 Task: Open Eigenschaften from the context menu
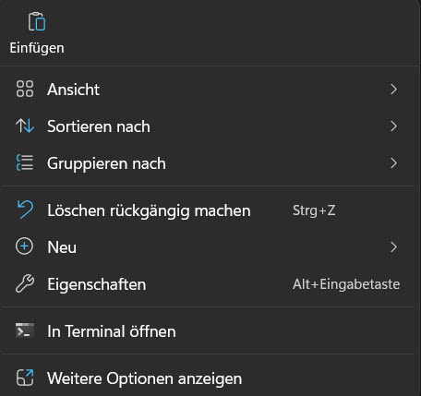coord(97,284)
